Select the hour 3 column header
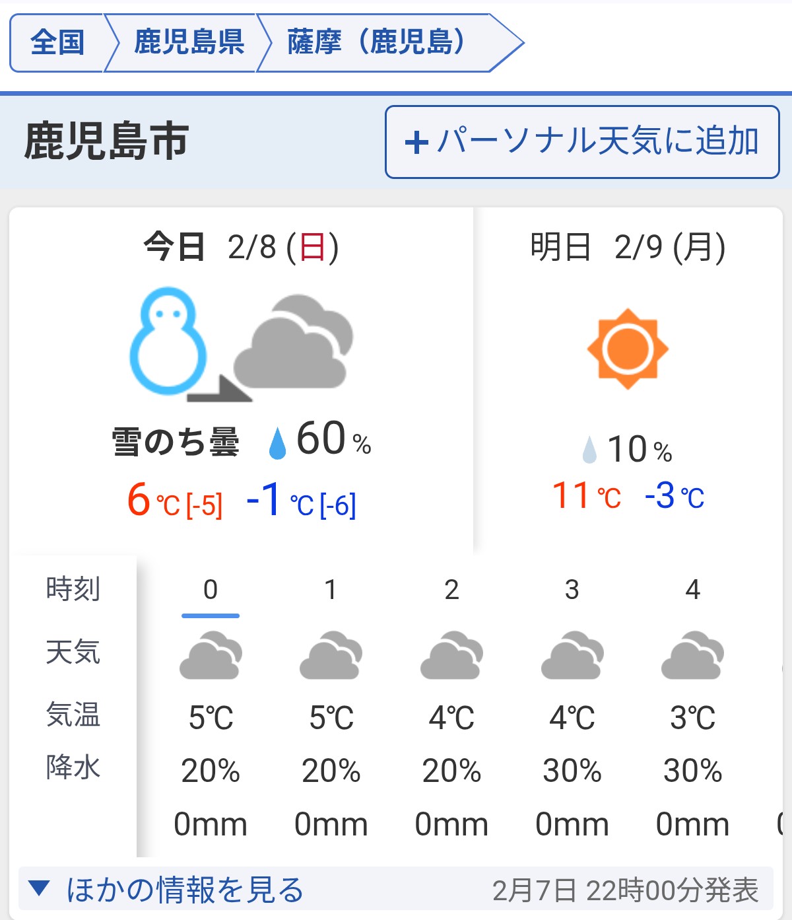The width and height of the screenshot is (792, 920). coord(572,590)
